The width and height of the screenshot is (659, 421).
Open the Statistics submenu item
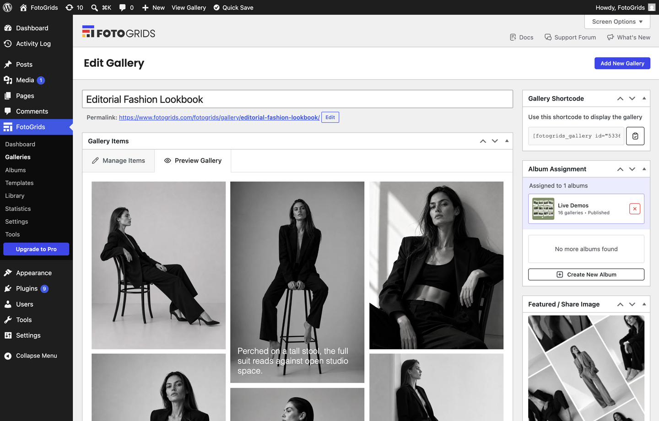point(18,209)
